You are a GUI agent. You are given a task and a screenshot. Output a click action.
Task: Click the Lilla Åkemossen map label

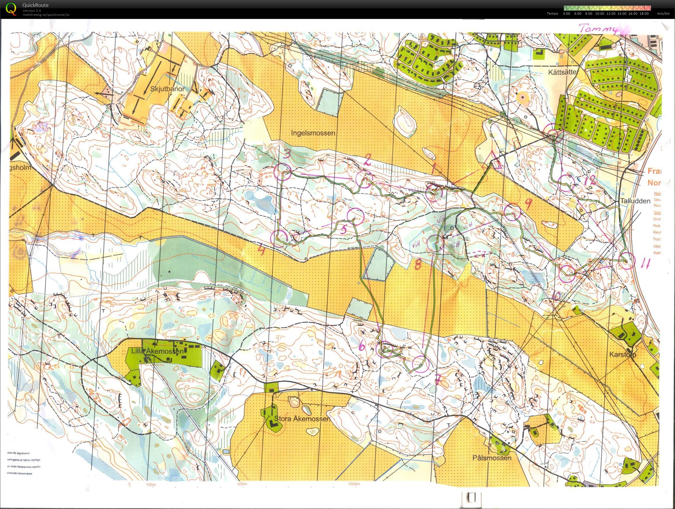pyautogui.click(x=157, y=351)
